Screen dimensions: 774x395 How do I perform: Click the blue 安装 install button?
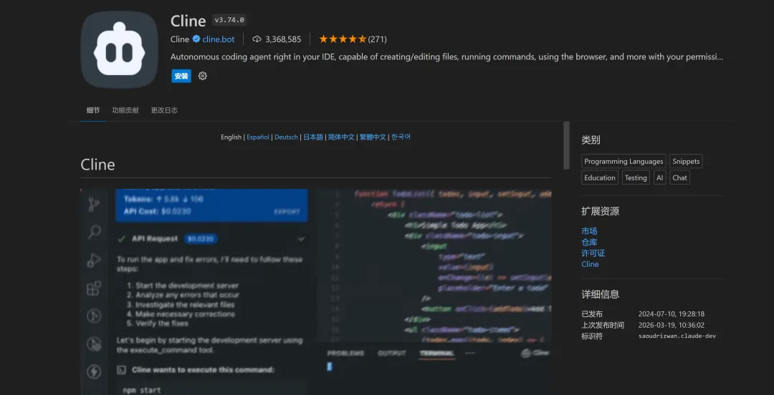pos(181,76)
